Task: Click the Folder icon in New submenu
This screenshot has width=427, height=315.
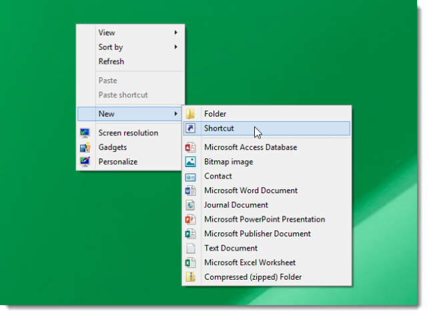Action: (191, 114)
